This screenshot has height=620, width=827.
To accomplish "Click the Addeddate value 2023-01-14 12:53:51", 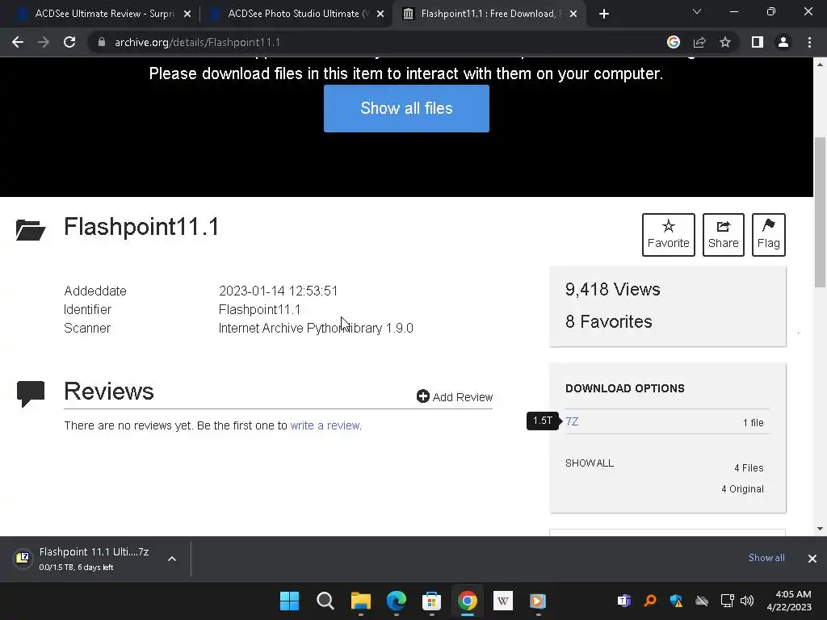I will [x=278, y=291].
